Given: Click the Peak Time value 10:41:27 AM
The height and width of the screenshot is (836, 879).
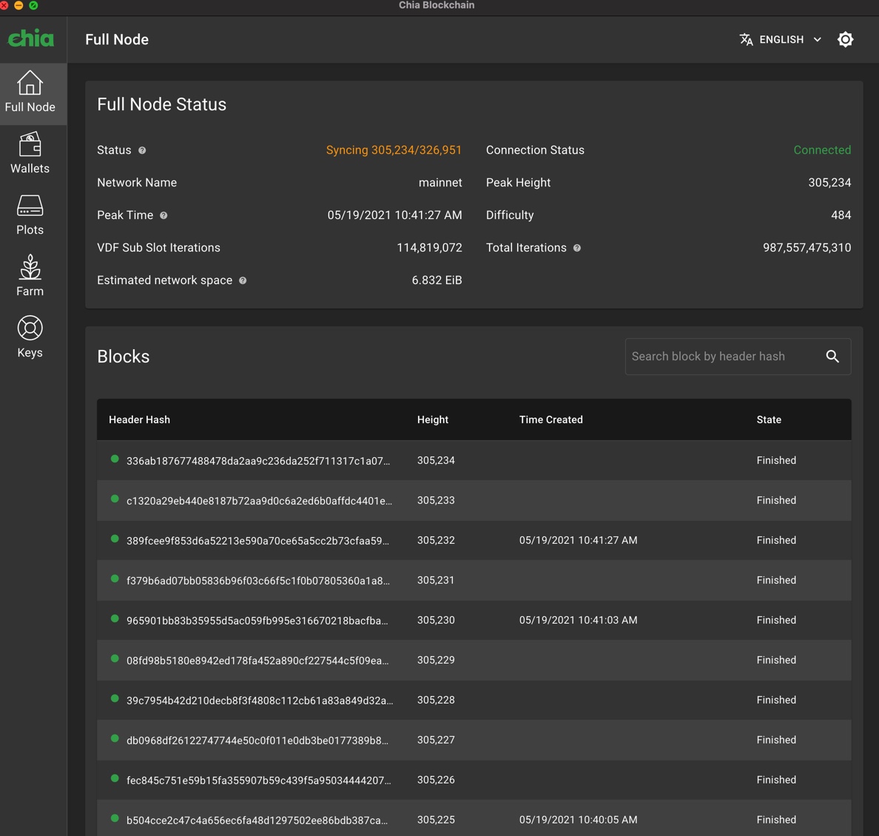Looking at the screenshot, I should click(x=394, y=215).
